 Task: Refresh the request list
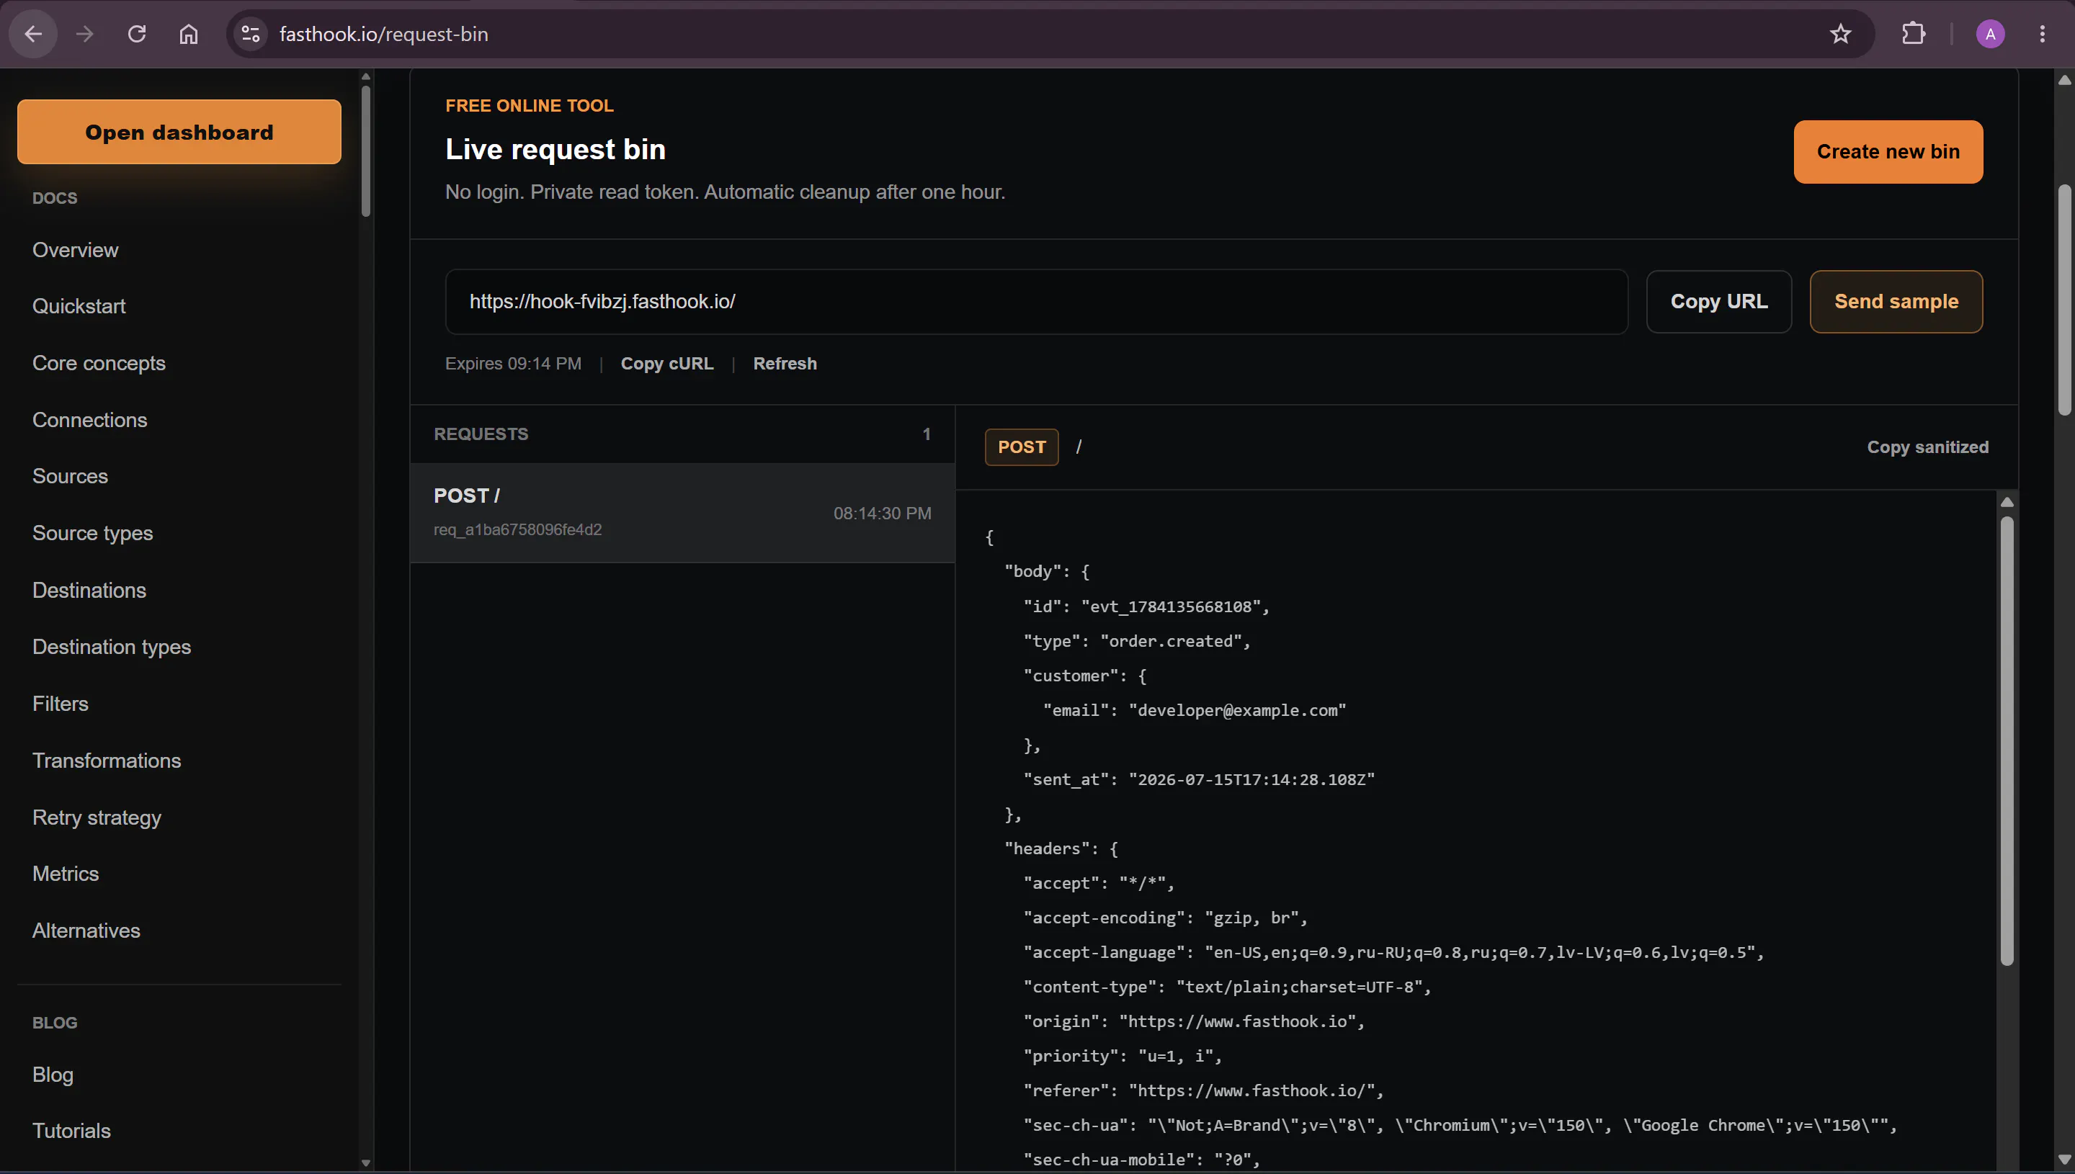[785, 364]
